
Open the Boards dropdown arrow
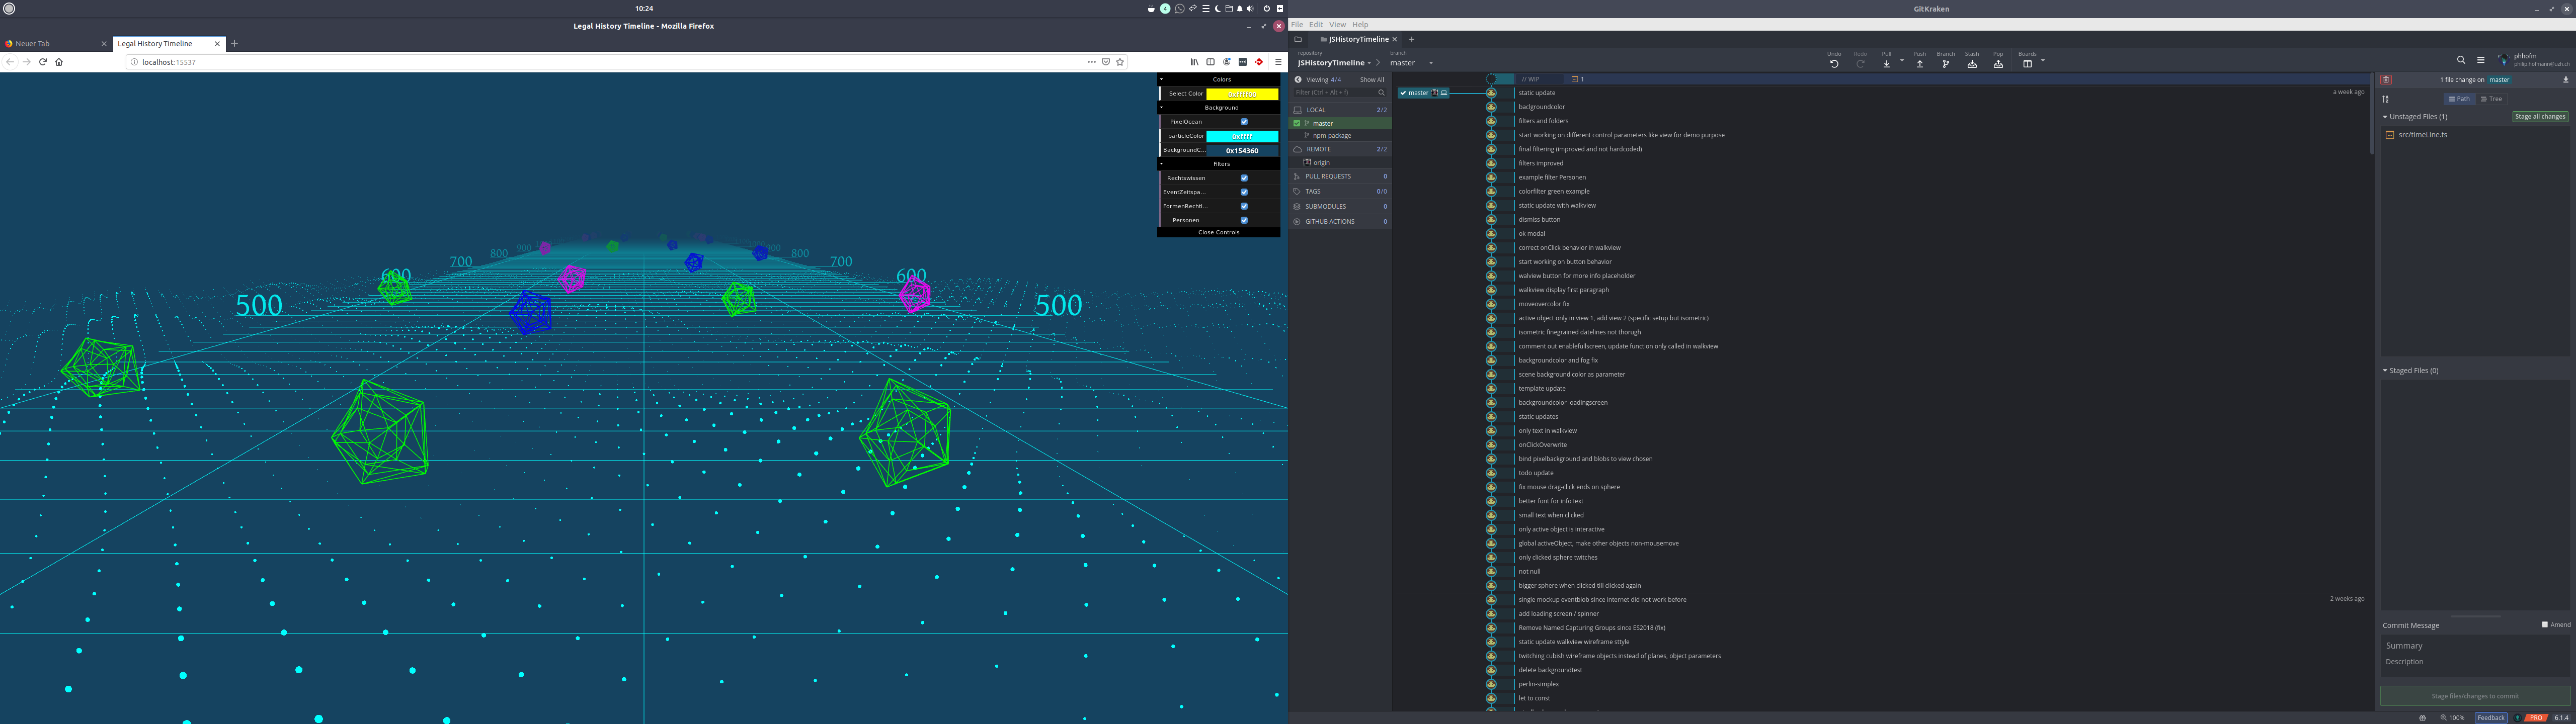pos(2043,61)
